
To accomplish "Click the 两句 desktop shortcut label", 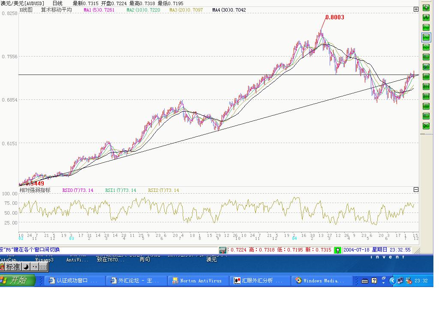I will pos(145,260).
